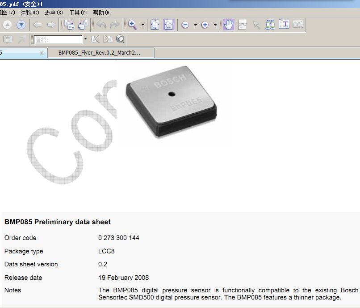This screenshot has height=308, width=360.
Task: Click the order code value '0 273 300 144'
Action: (x=119, y=238)
